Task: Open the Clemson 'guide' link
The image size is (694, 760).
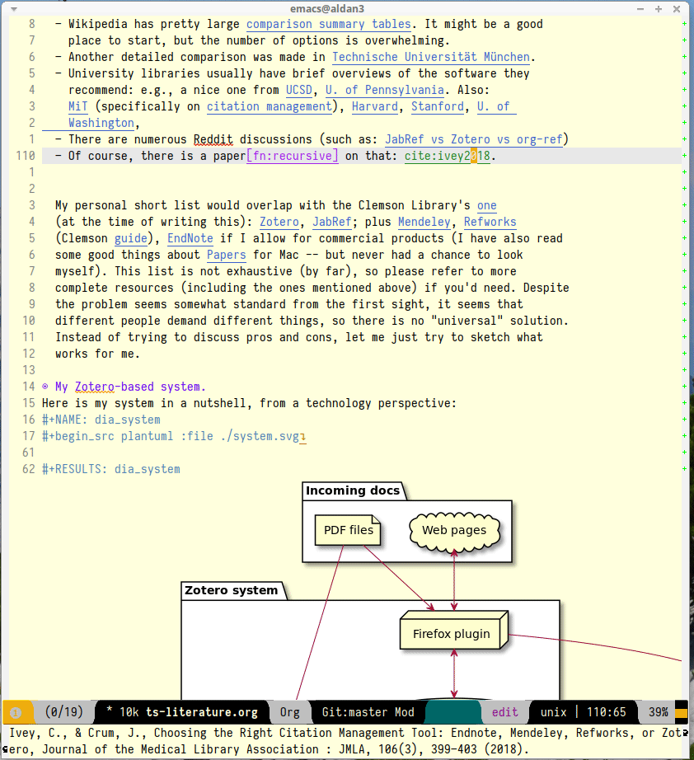Action: [x=131, y=238]
